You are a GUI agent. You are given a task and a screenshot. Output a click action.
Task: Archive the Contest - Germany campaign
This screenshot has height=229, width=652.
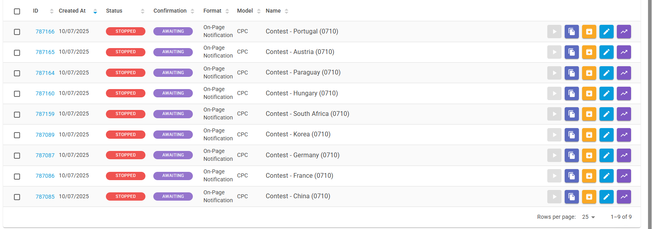click(x=589, y=155)
